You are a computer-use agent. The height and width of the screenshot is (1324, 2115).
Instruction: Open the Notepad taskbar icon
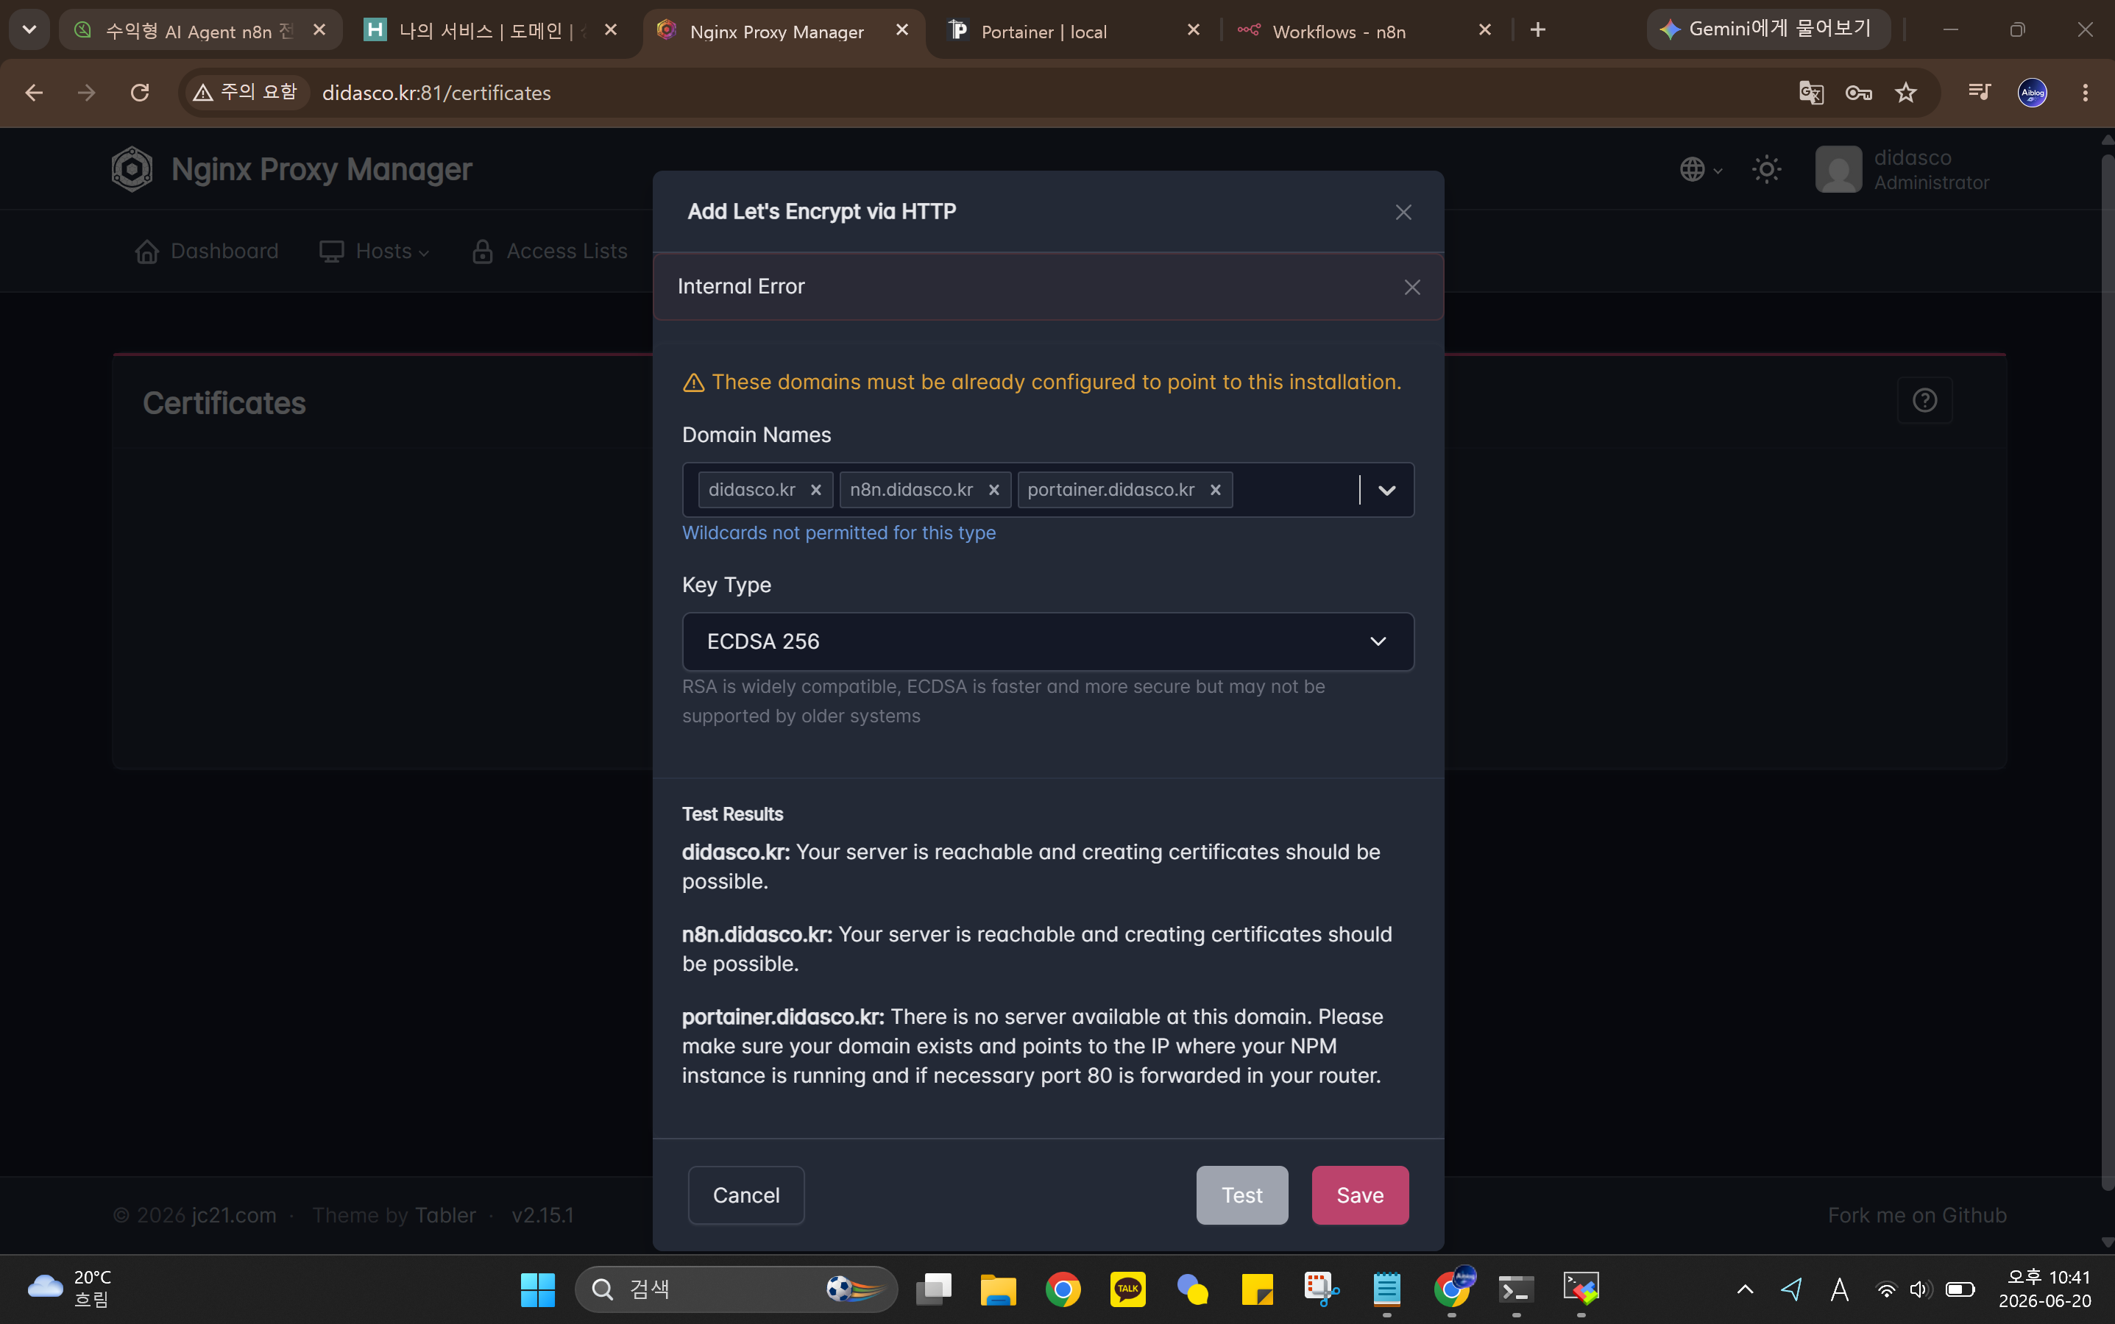1386,1289
